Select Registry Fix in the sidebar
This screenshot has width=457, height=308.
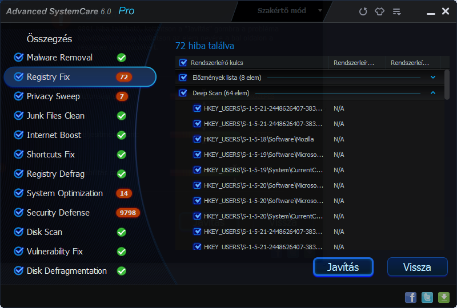(80, 77)
